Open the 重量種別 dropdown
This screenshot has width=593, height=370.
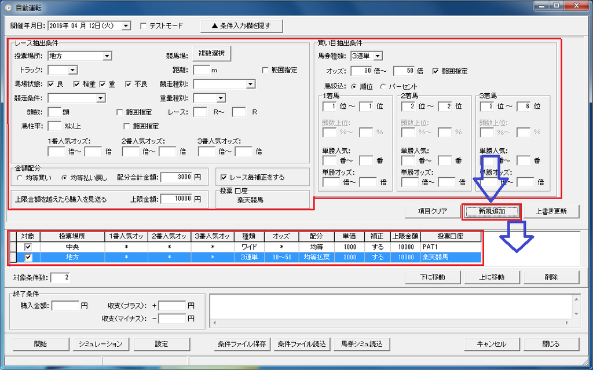tap(221, 98)
